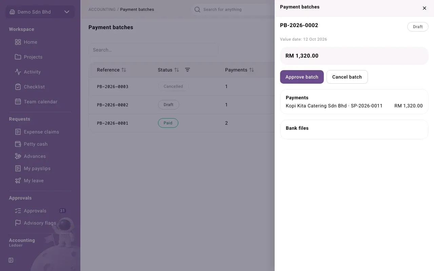This screenshot has height=271, width=434.
Task: Click the My leave airplane icon
Action: tap(18, 181)
